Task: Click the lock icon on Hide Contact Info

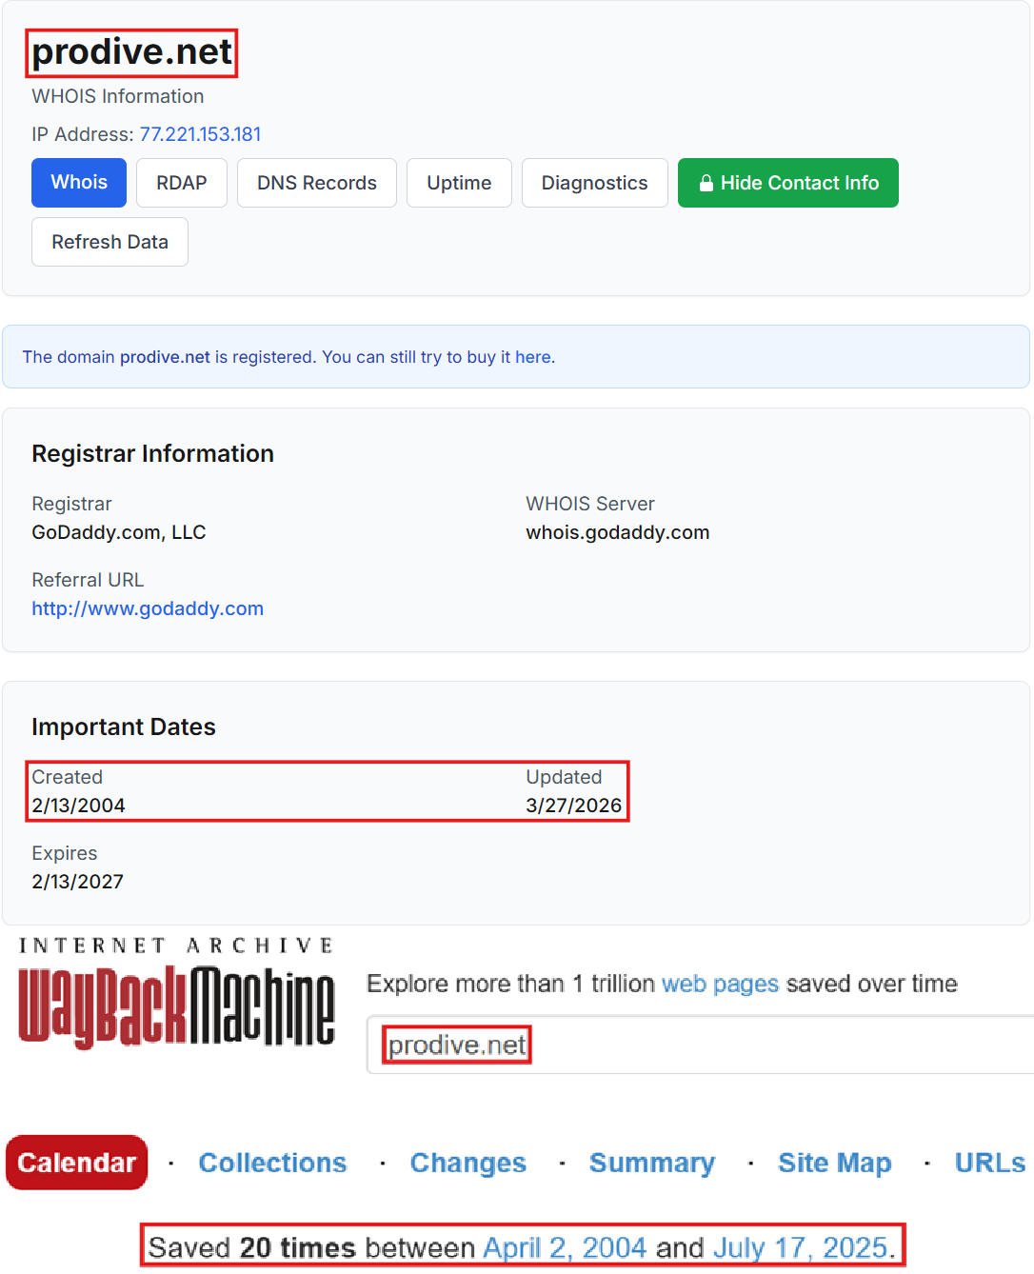Action: pyautogui.click(x=706, y=183)
